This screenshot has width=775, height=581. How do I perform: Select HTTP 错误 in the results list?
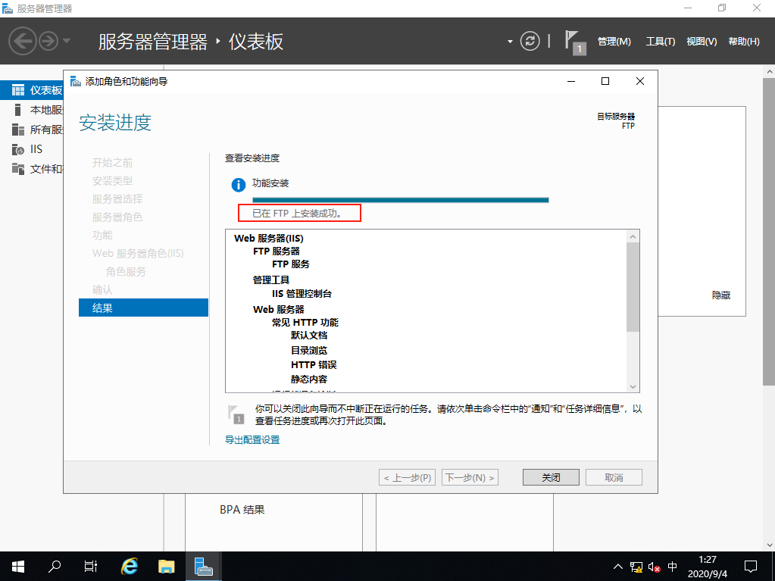314,365
